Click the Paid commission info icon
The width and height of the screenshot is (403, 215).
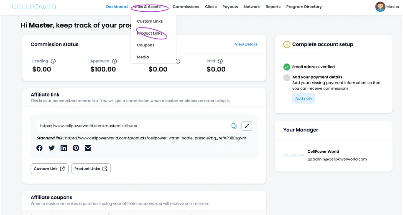pyautogui.click(x=220, y=61)
